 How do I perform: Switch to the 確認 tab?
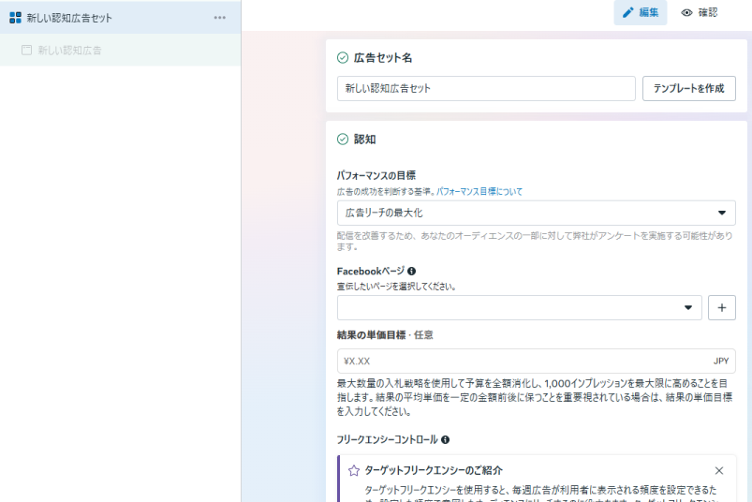700,13
